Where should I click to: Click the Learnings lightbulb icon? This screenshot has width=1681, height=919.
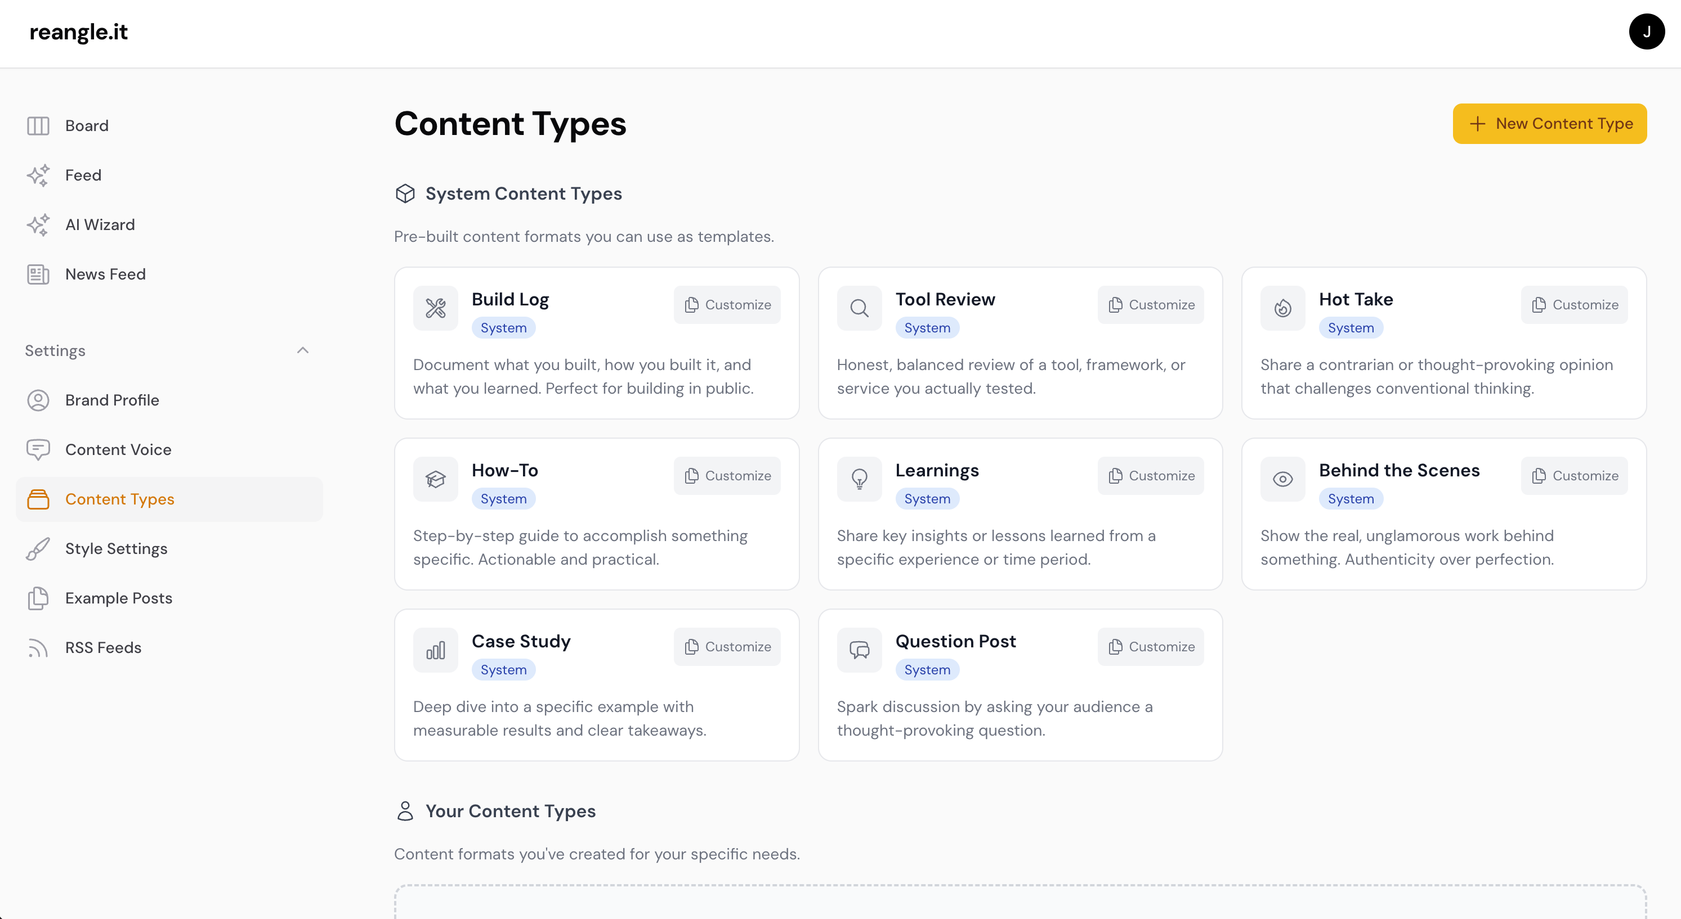(x=859, y=479)
